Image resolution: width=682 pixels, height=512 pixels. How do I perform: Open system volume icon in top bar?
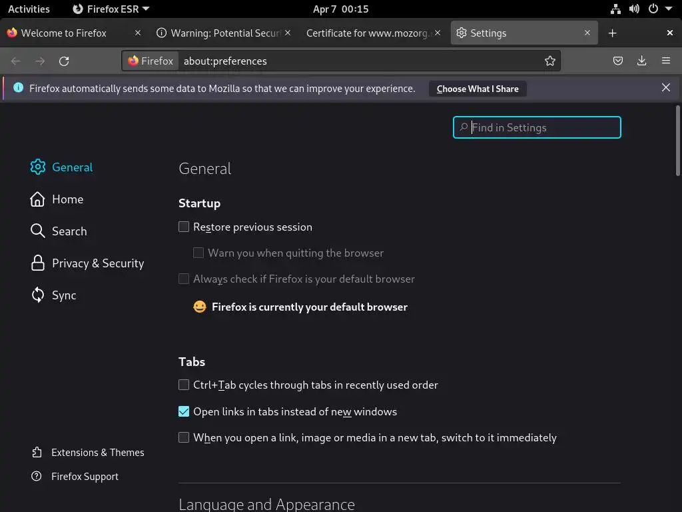tap(634, 9)
